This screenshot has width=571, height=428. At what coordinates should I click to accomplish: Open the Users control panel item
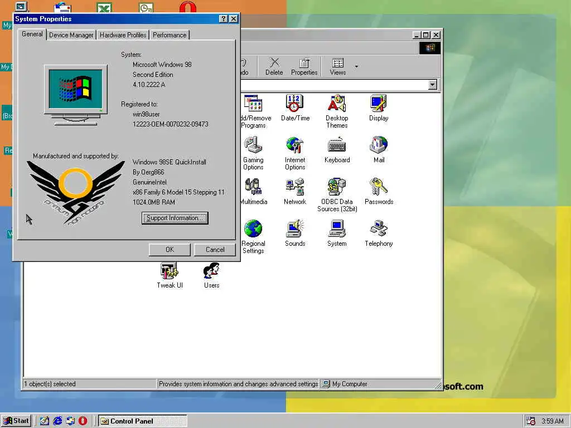tap(211, 275)
